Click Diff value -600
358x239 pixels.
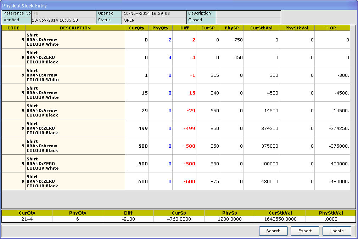tap(184, 181)
